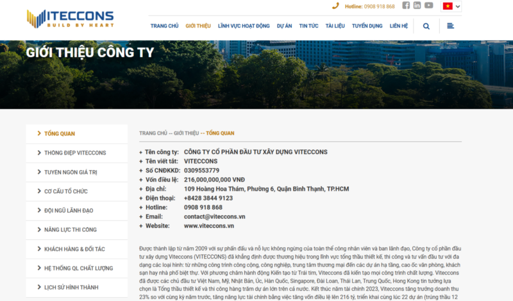Click abbreviated name VITECCONS value
This screenshot has height=301, width=513.
pyautogui.click(x=201, y=162)
